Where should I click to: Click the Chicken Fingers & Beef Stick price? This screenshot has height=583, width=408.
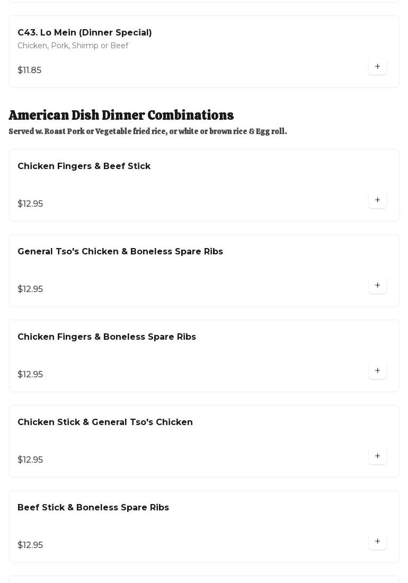30,204
